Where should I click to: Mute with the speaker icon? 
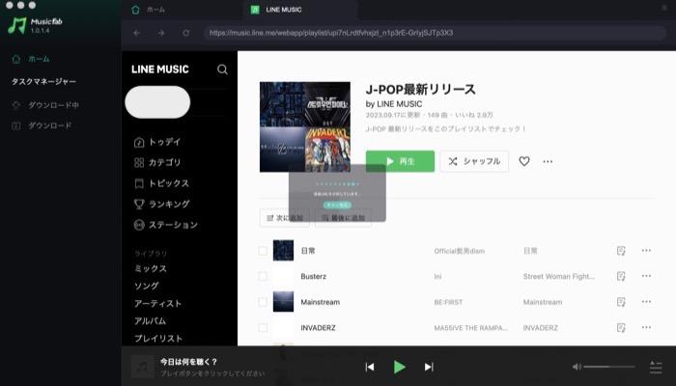coord(577,367)
